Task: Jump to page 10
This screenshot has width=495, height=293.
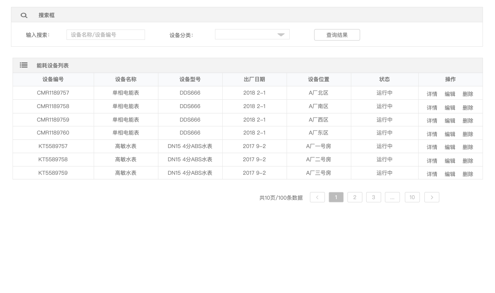Action: 412,197
